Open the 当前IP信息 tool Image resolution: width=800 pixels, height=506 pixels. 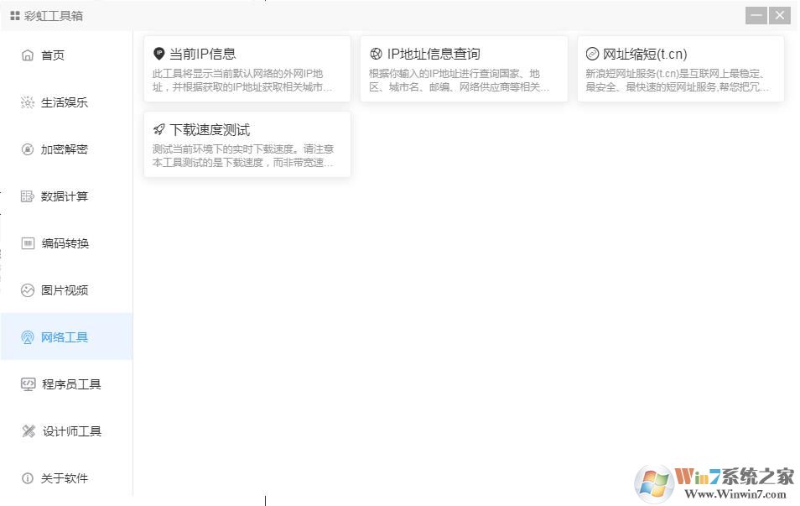click(247, 69)
